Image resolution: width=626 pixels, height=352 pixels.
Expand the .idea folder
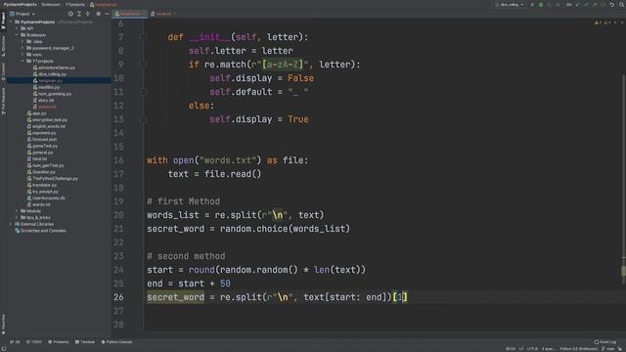pos(22,41)
